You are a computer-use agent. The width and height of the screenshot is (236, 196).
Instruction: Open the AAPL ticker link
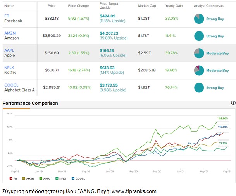[x=9, y=50]
